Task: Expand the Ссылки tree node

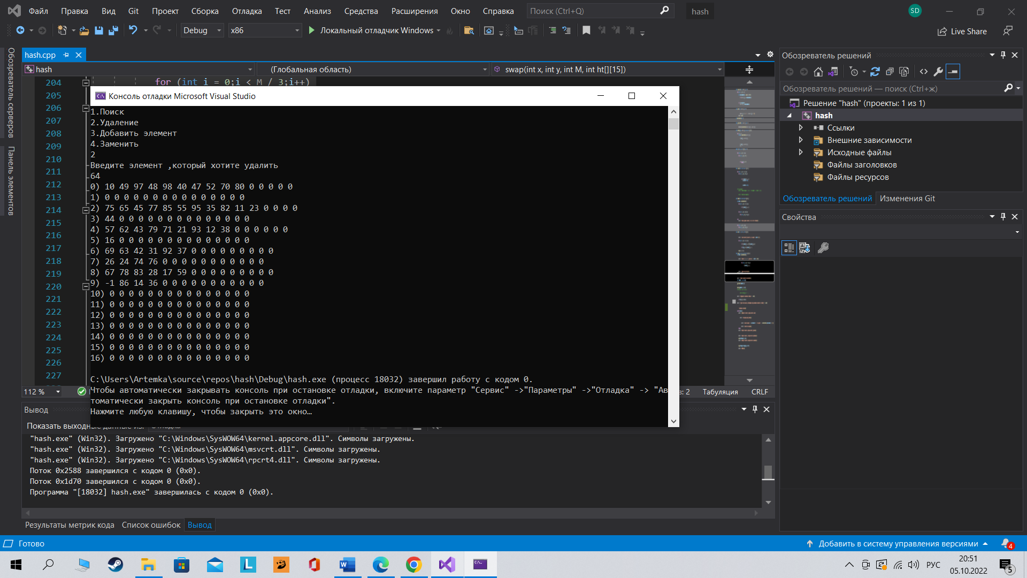Action: (801, 128)
